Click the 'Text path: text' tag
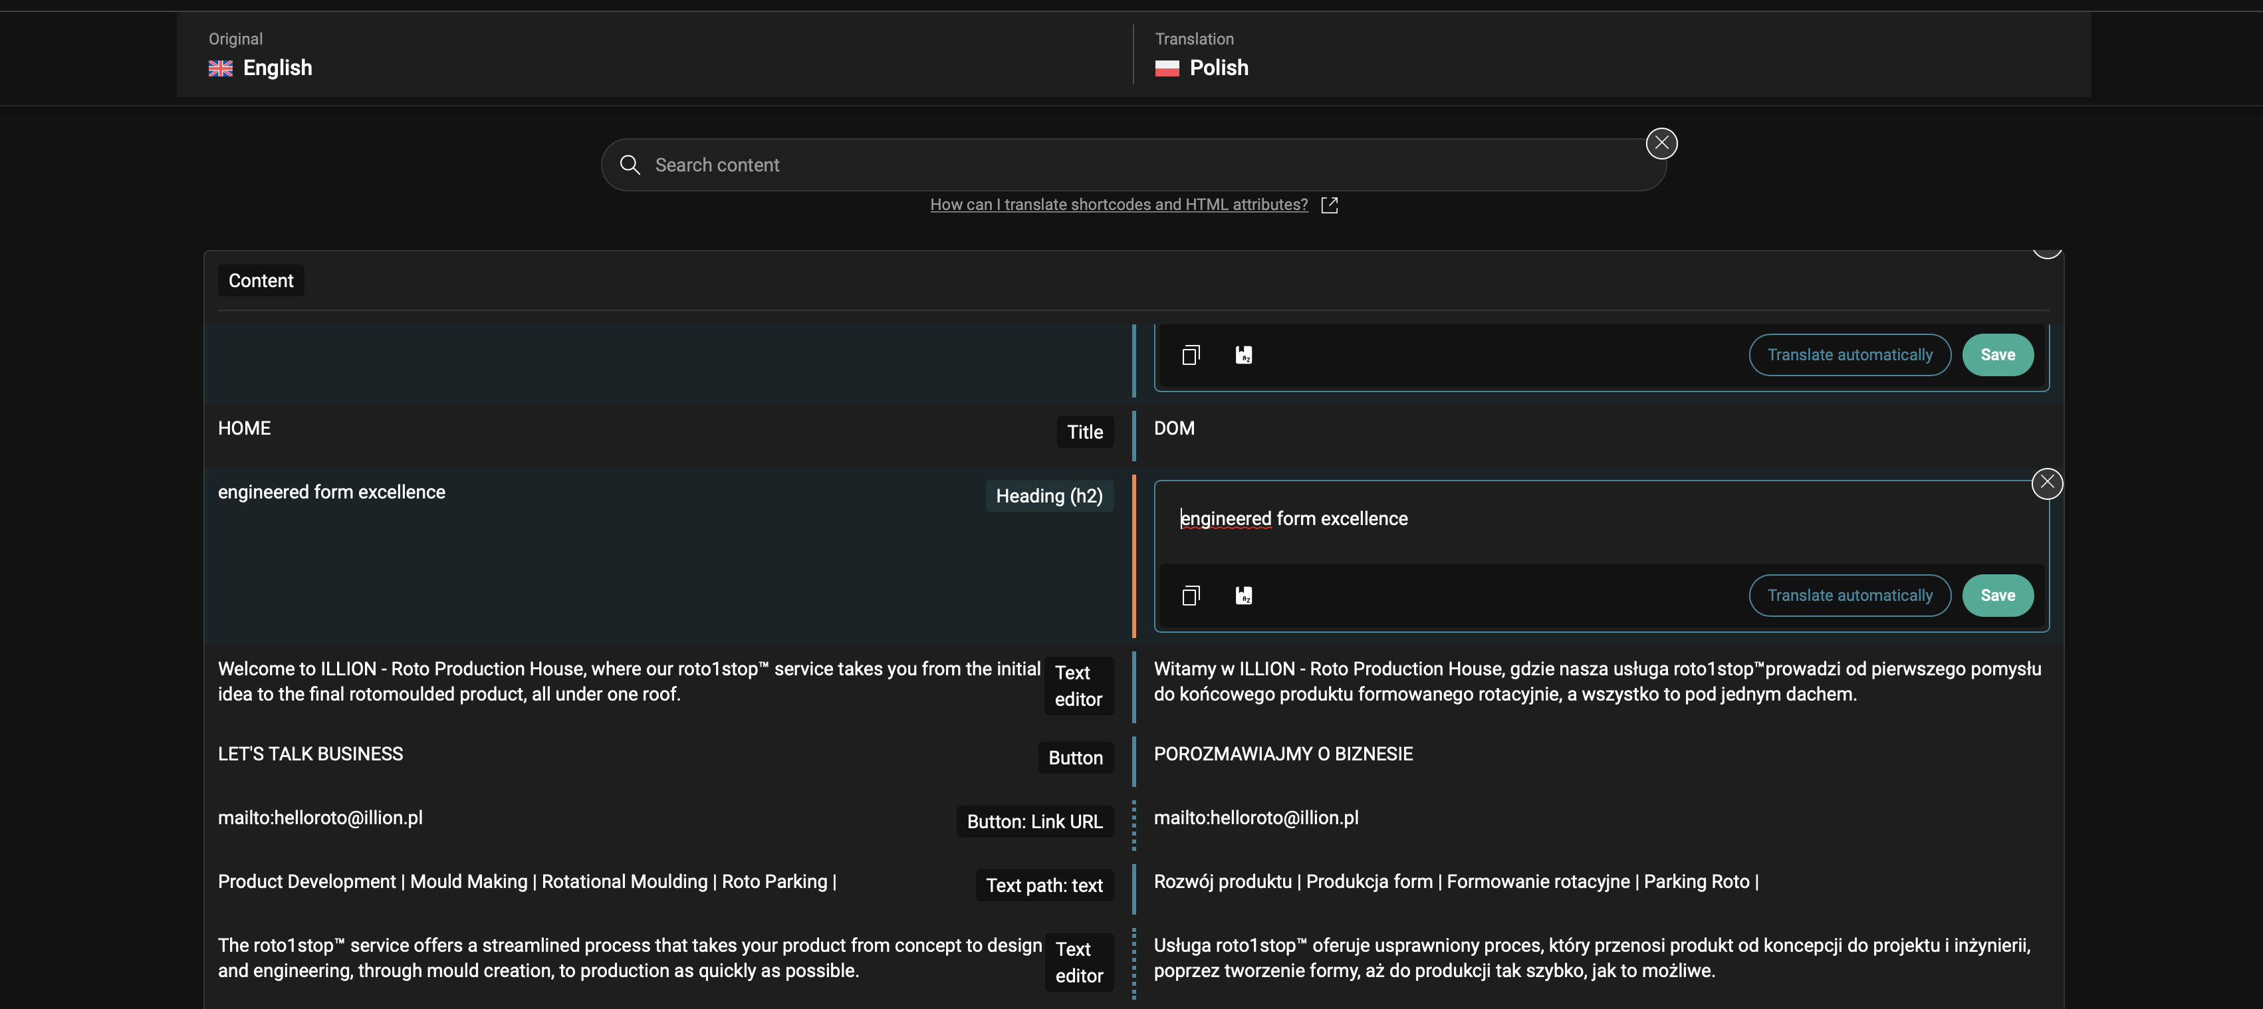 click(x=1044, y=885)
